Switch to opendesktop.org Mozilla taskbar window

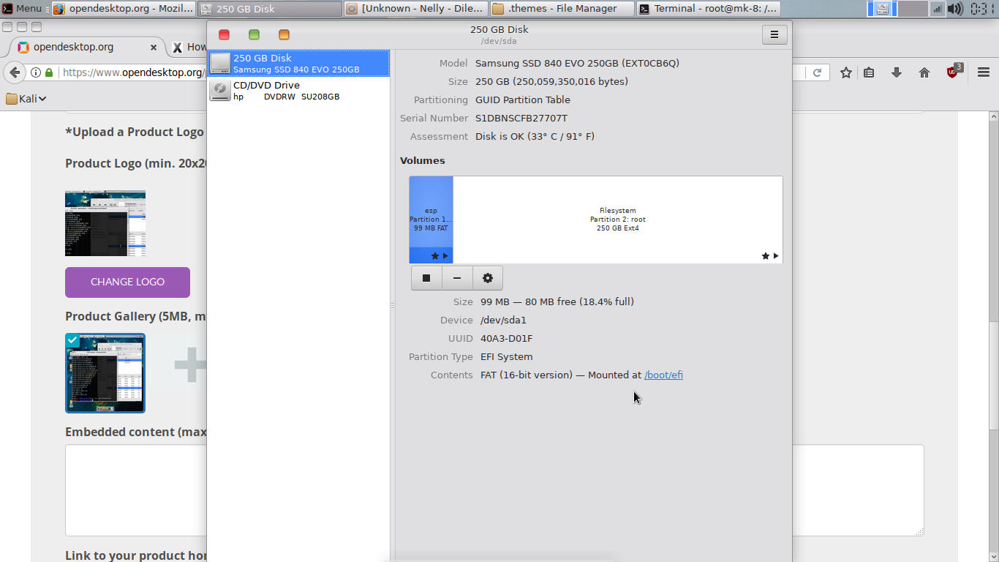(124, 9)
